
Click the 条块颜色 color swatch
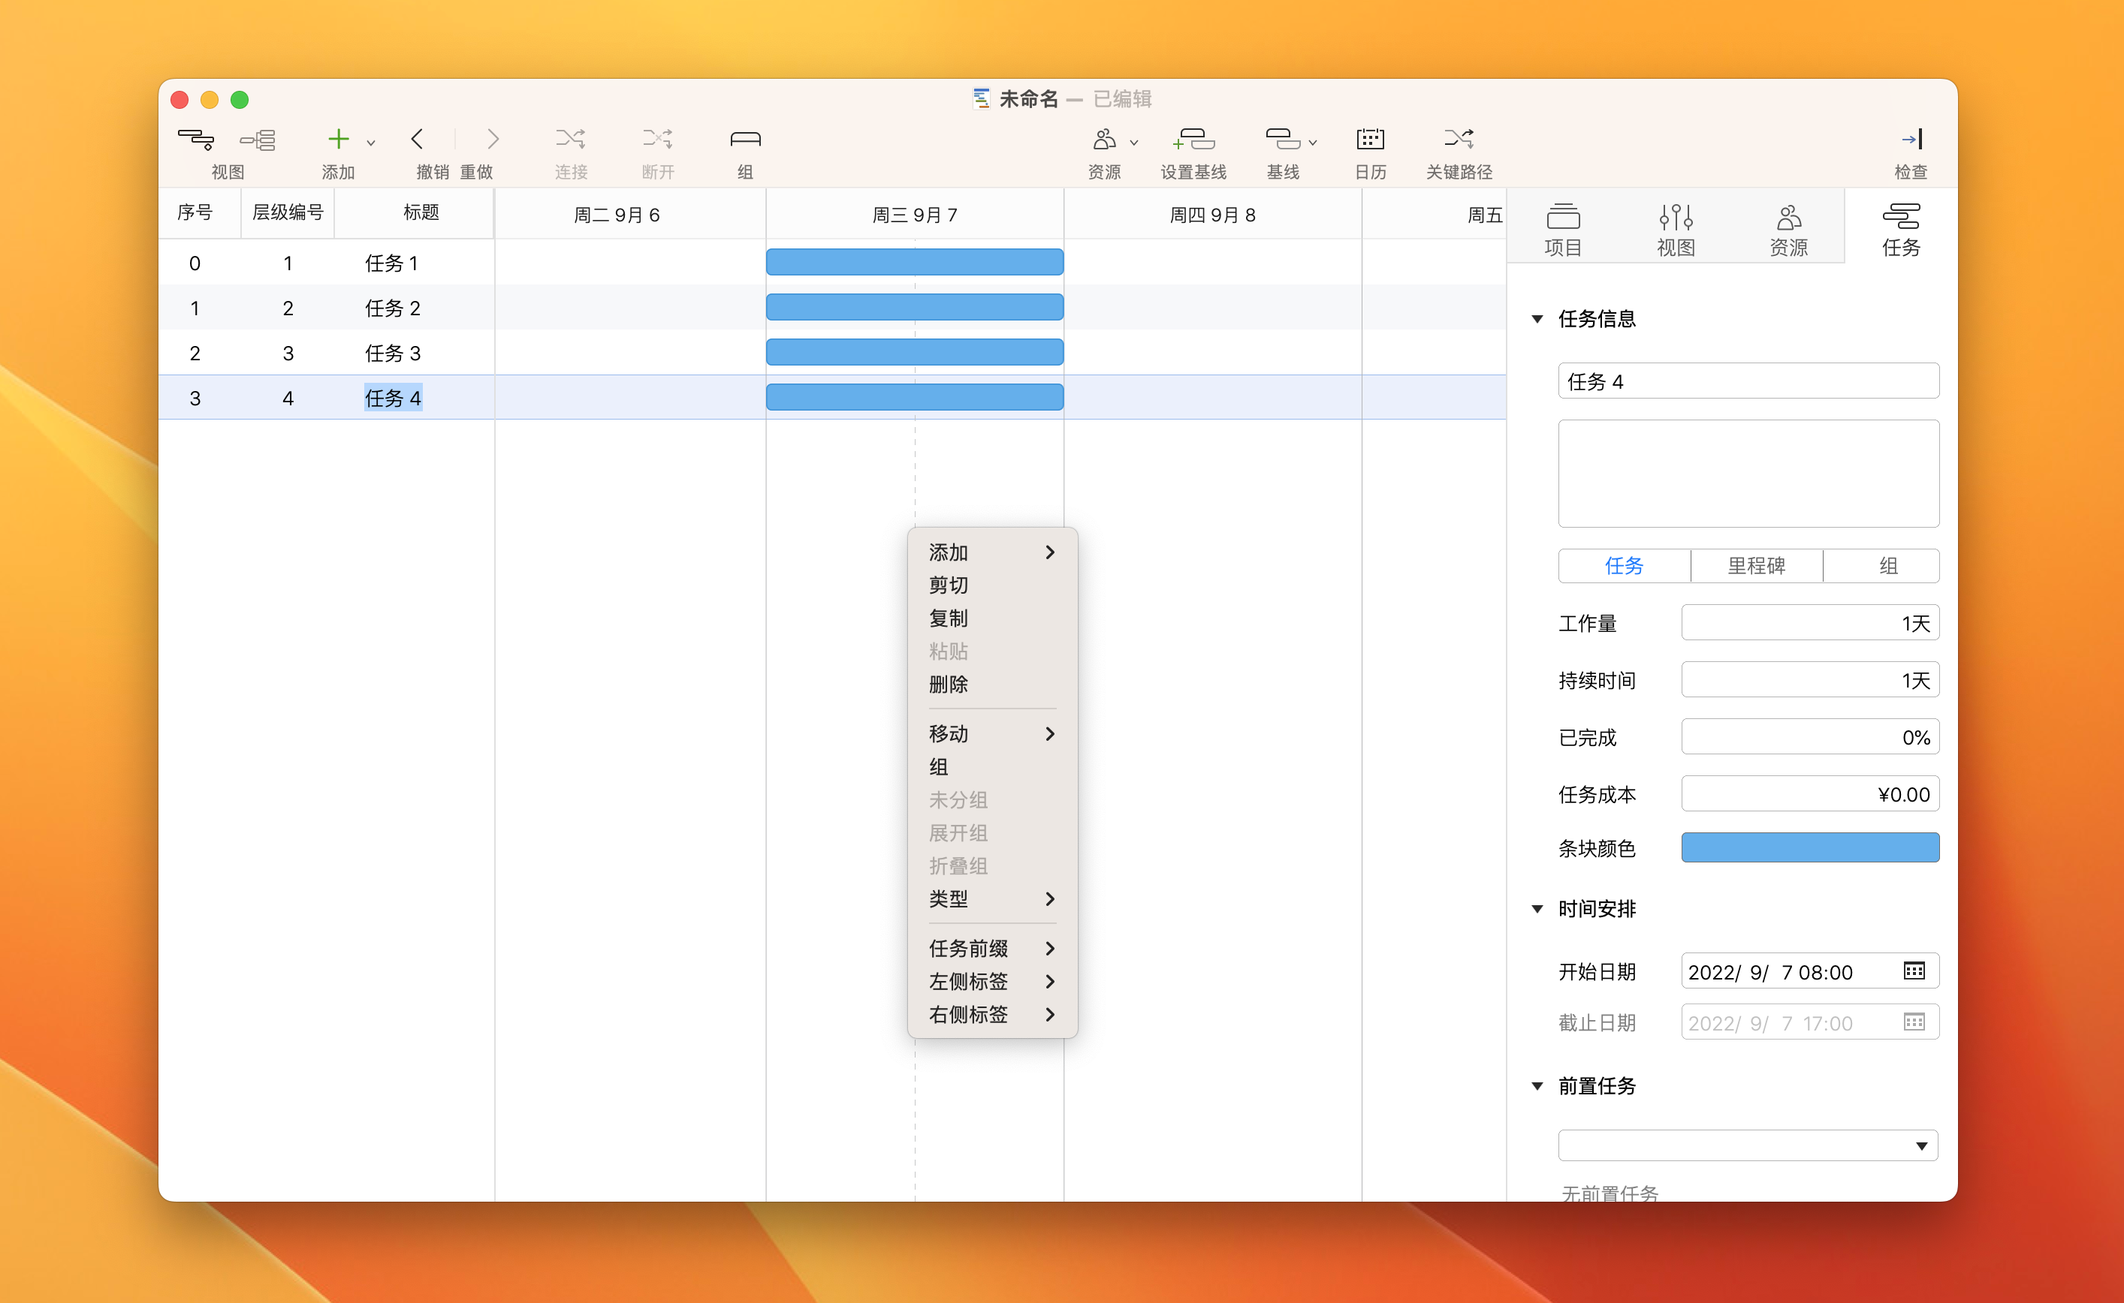point(1809,848)
